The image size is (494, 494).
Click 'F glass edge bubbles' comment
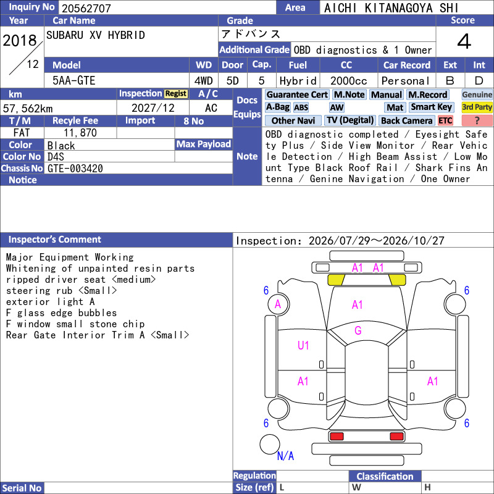pyautogui.click(x=61, y=313)
